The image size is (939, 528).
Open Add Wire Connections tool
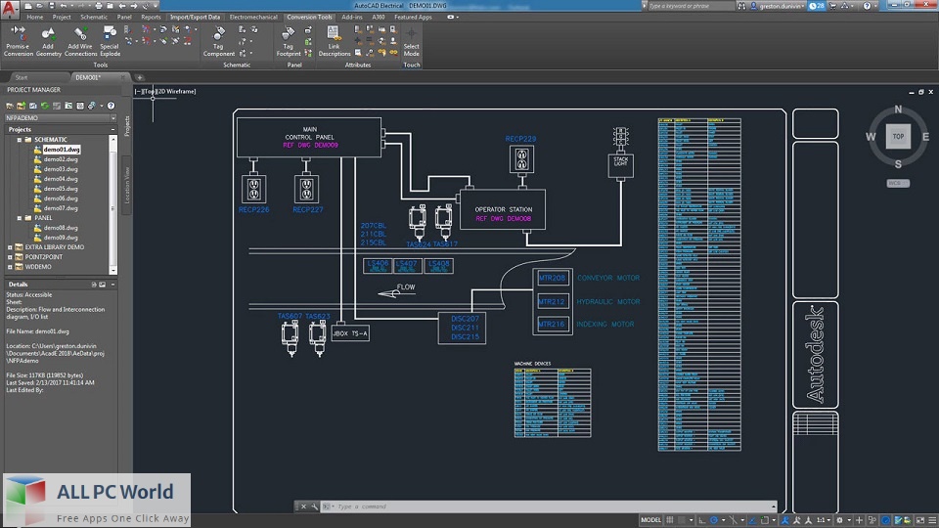coord(79,41)
